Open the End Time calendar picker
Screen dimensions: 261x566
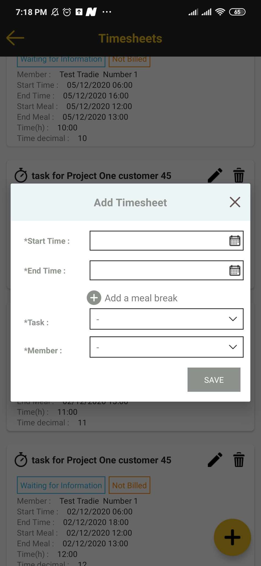235,270
